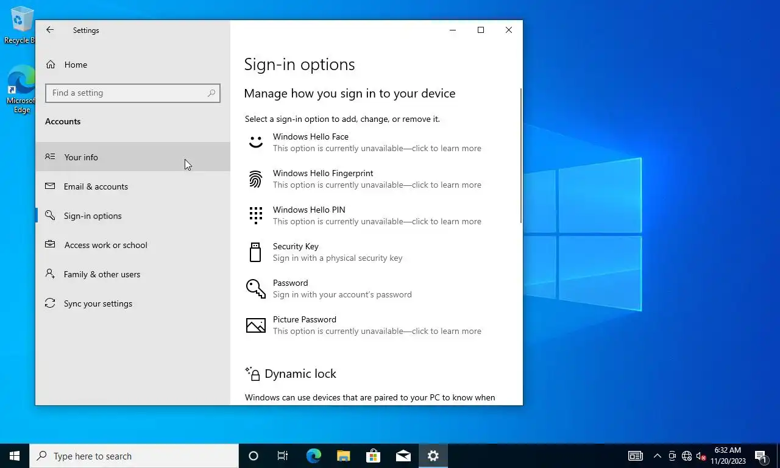Open Cortana from taskbar
The image size is (780, 468).
point(253,456)
